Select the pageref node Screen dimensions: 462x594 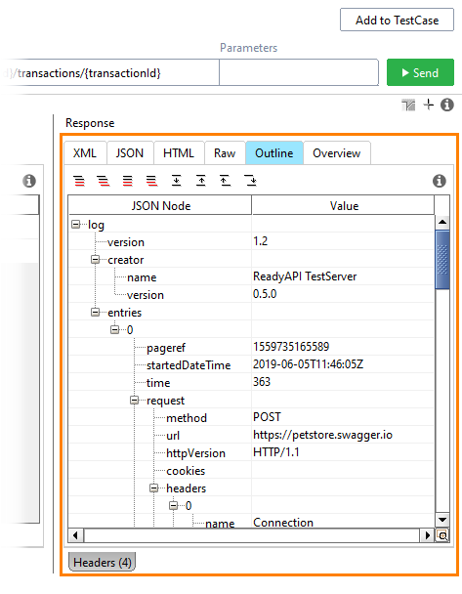[166, 348]
